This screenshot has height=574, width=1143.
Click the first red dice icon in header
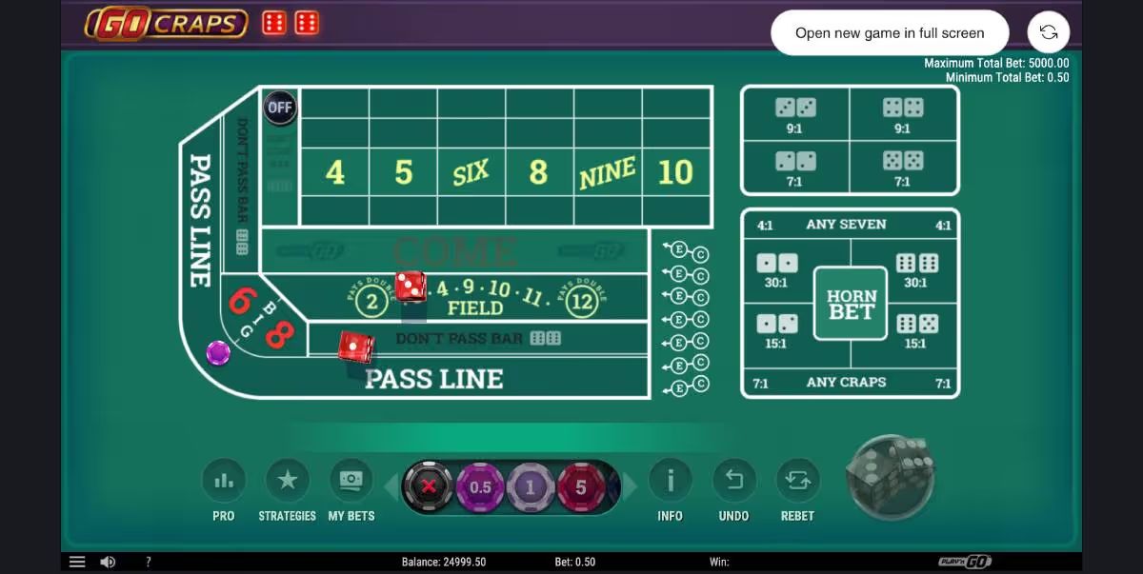click(273, 22)
